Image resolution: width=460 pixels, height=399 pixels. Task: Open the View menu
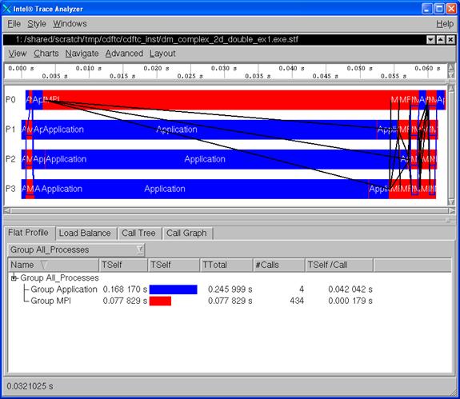point(18,54)
